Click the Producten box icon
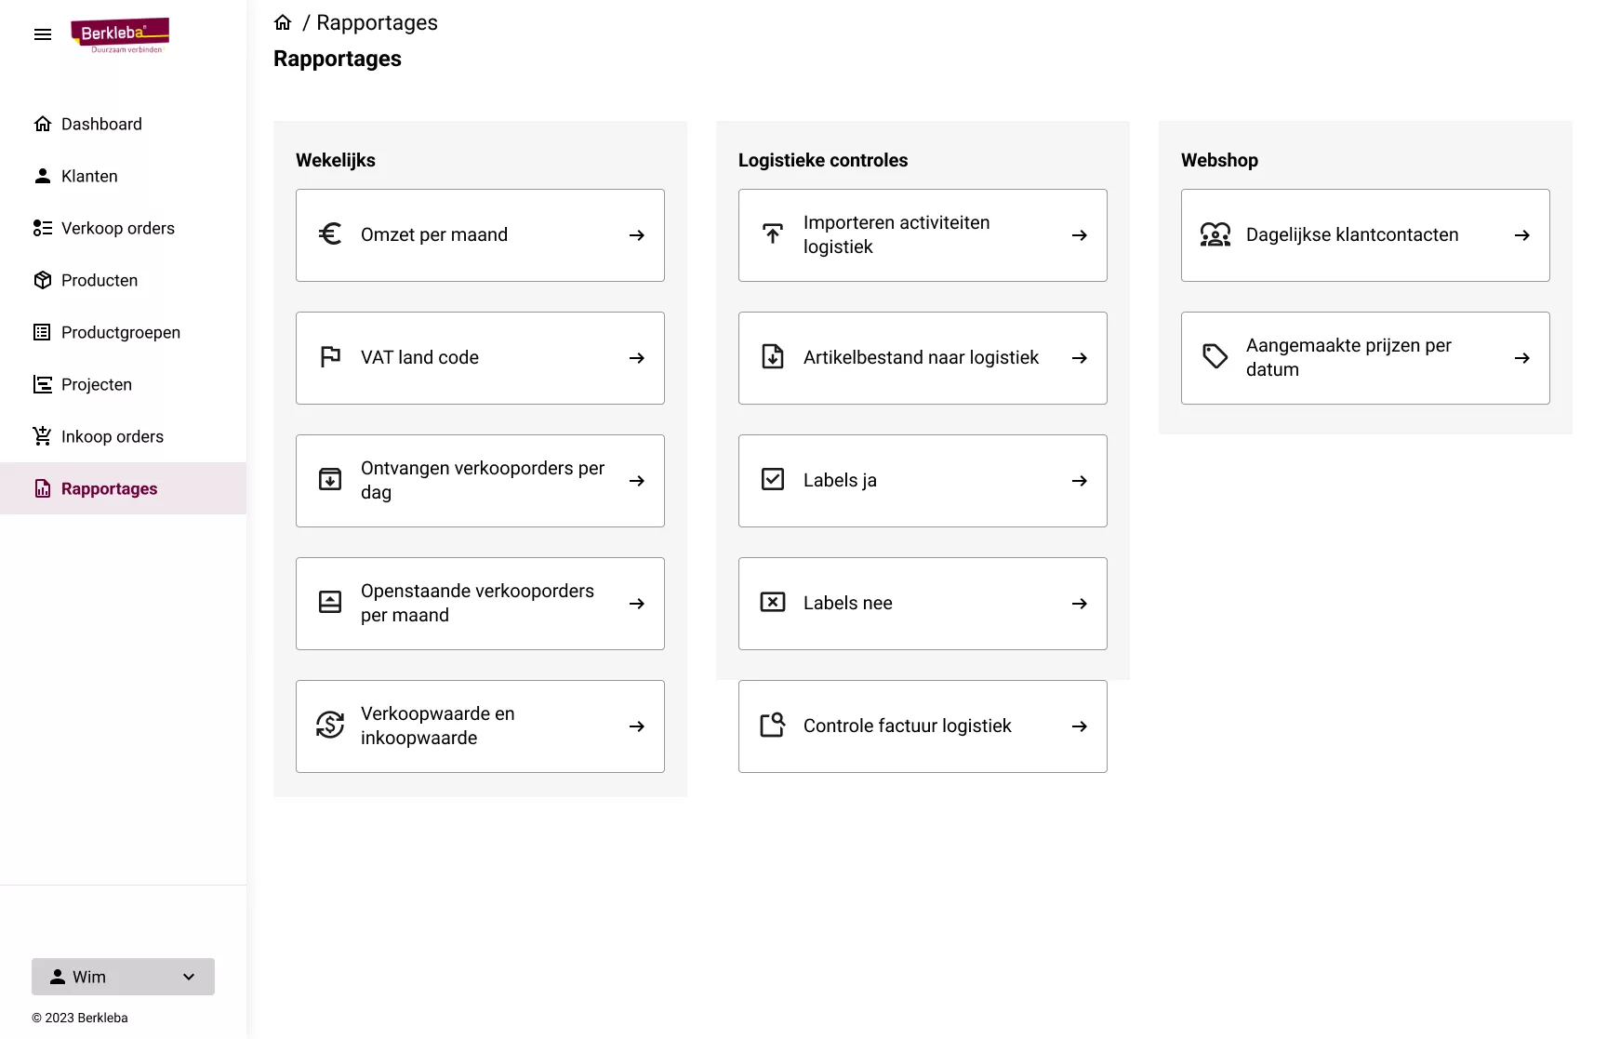The image size is (1607, 1039). [43, 280]
